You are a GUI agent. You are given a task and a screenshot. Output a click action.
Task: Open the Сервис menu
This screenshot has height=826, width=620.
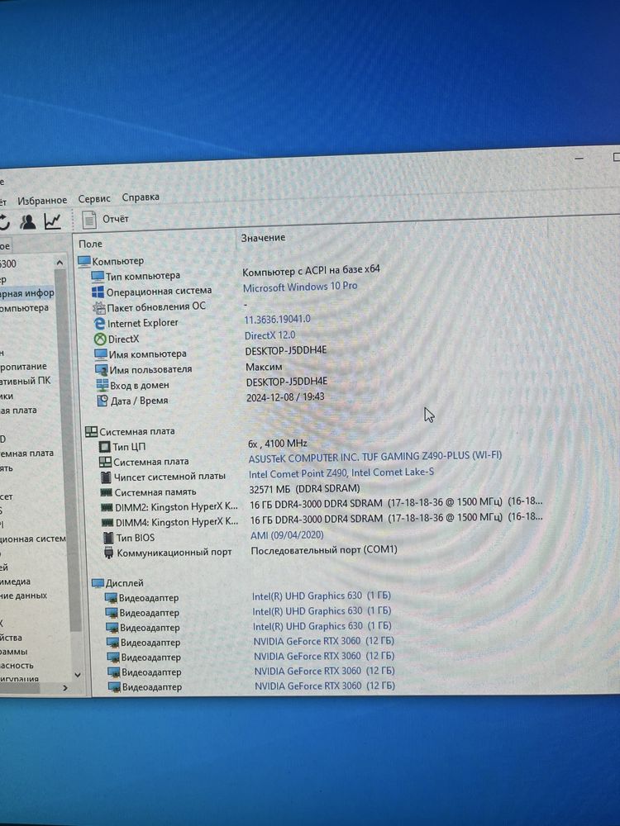point(94,198)
